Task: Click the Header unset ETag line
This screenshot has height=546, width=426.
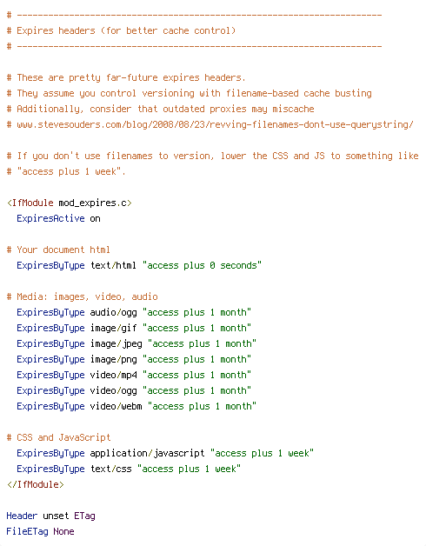Action: [50, 516]
